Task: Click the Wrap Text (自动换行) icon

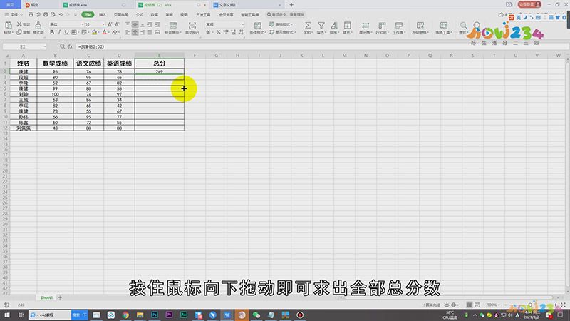Action: [x=192, y=25]
